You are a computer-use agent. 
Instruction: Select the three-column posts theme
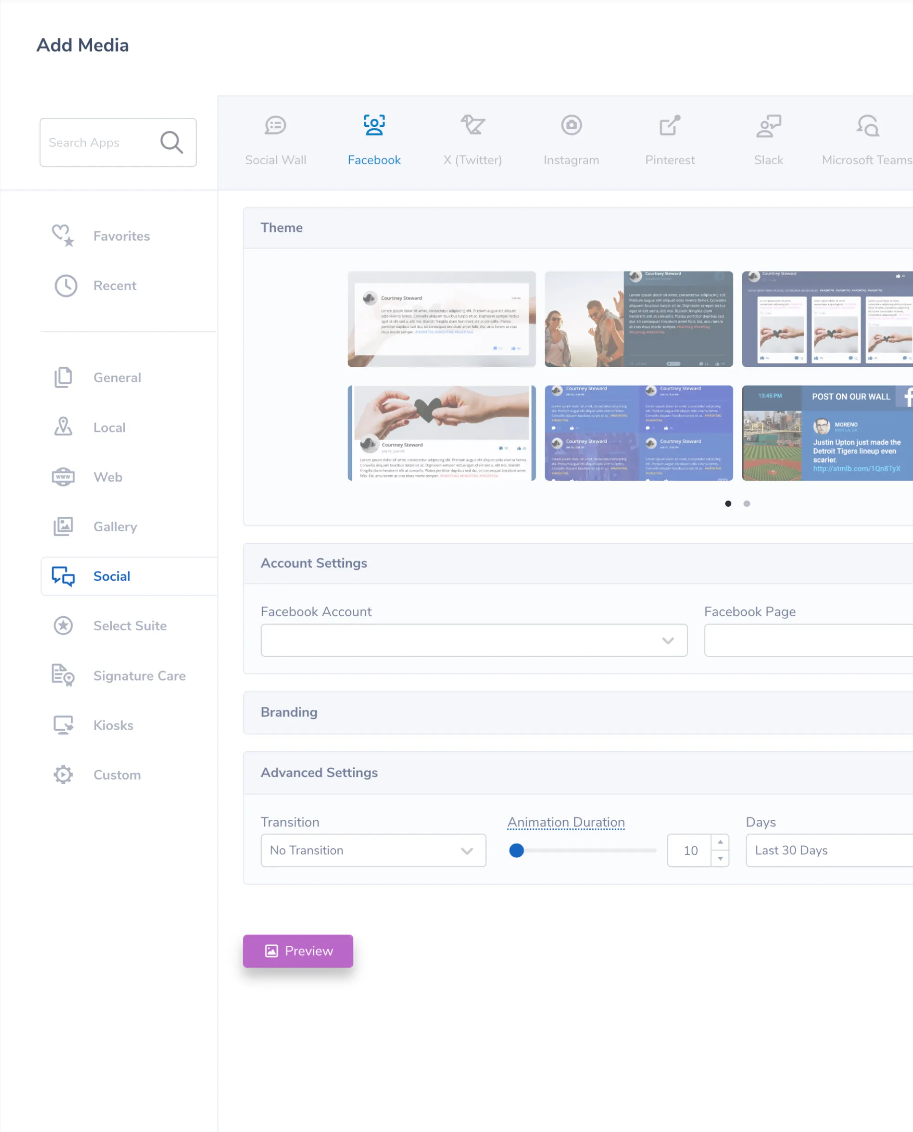coord(827,319)
